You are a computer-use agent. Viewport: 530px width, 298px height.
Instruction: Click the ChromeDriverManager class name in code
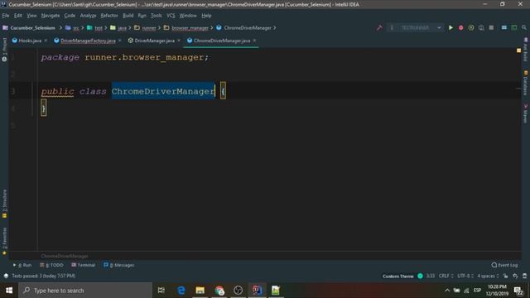(x=163, y=91)
